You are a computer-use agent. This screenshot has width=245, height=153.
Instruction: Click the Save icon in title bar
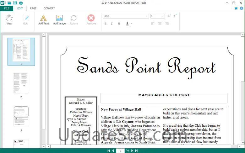tap(15, 3)
